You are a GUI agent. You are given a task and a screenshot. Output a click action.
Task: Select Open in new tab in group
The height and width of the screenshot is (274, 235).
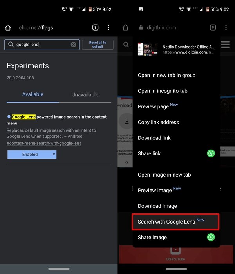point(176,75)
